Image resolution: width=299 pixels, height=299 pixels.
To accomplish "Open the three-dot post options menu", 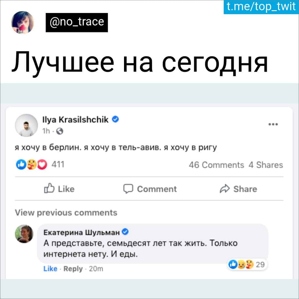I will click(x=273, y=124).
